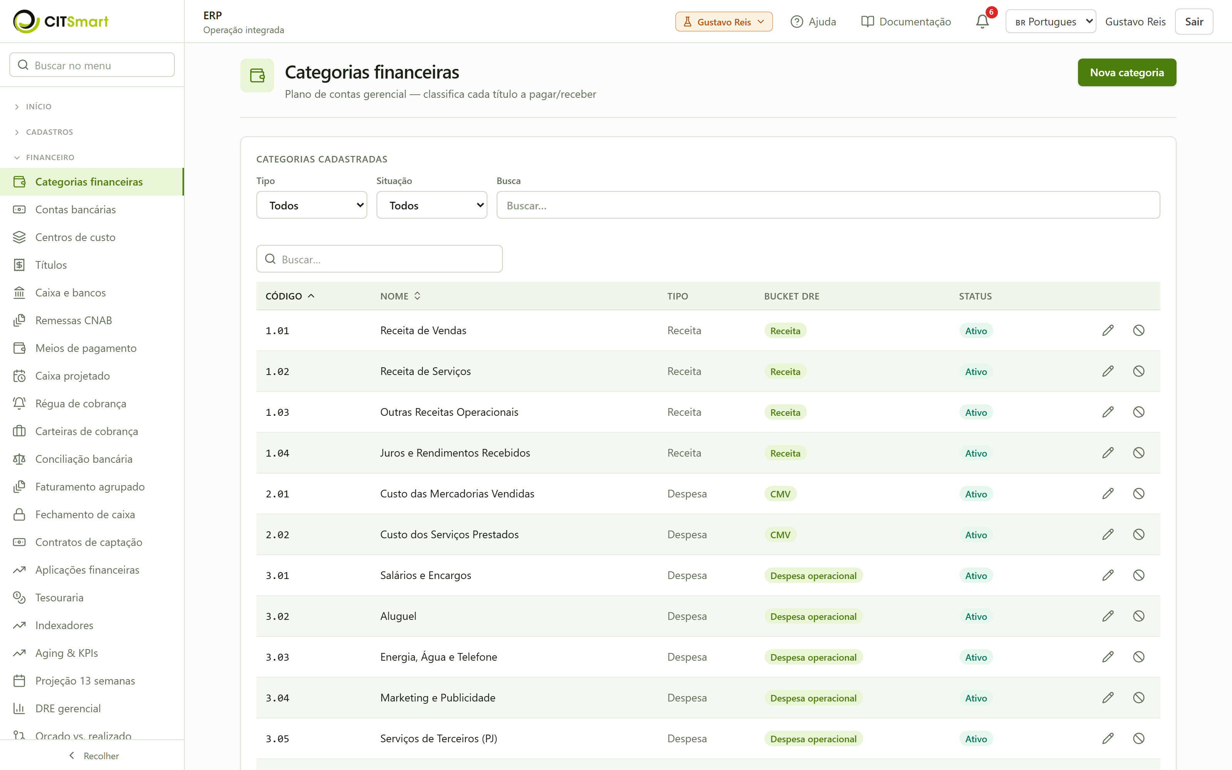Open Remessas CNAB menu item
The height and width of the screenshot is (770, 1232).
point(92,320)
